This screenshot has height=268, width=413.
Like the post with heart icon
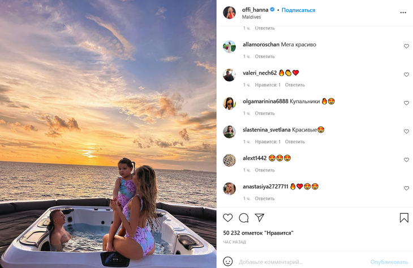coord(228,218)
